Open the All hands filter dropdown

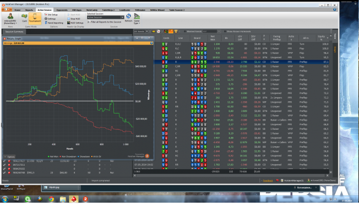click(x=141, y=32)
